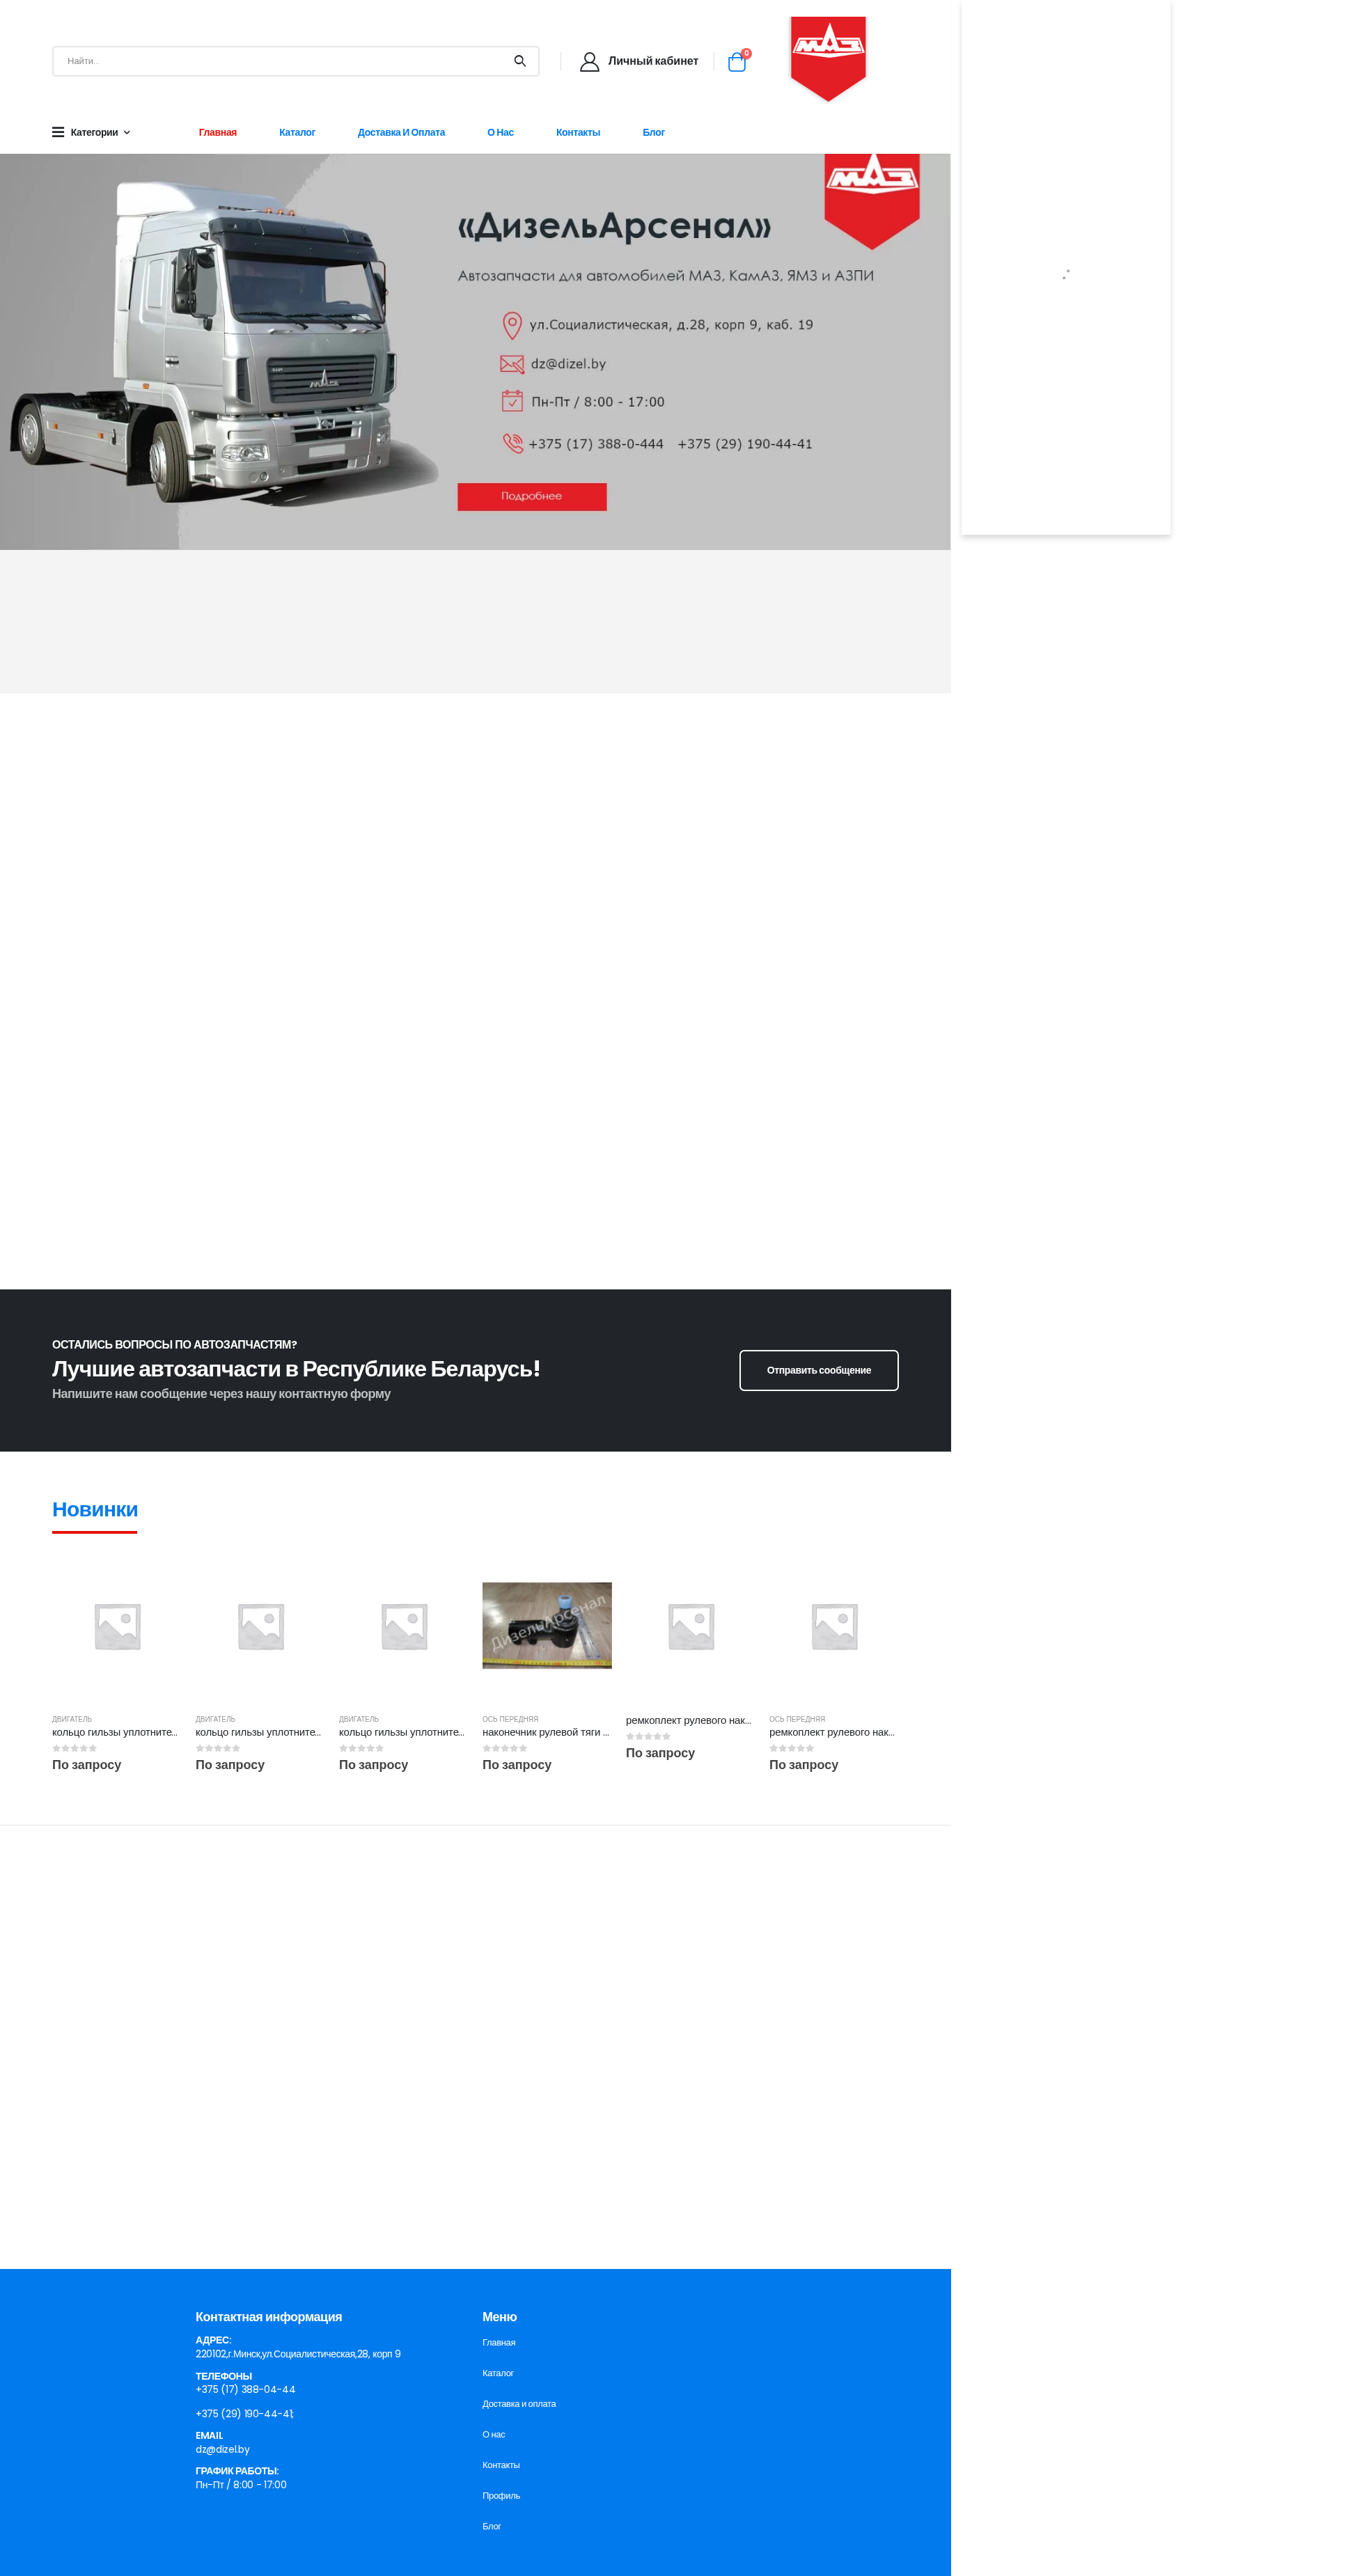Open the third кольцо гильзы placeholder image

[x=404, y=1625]
